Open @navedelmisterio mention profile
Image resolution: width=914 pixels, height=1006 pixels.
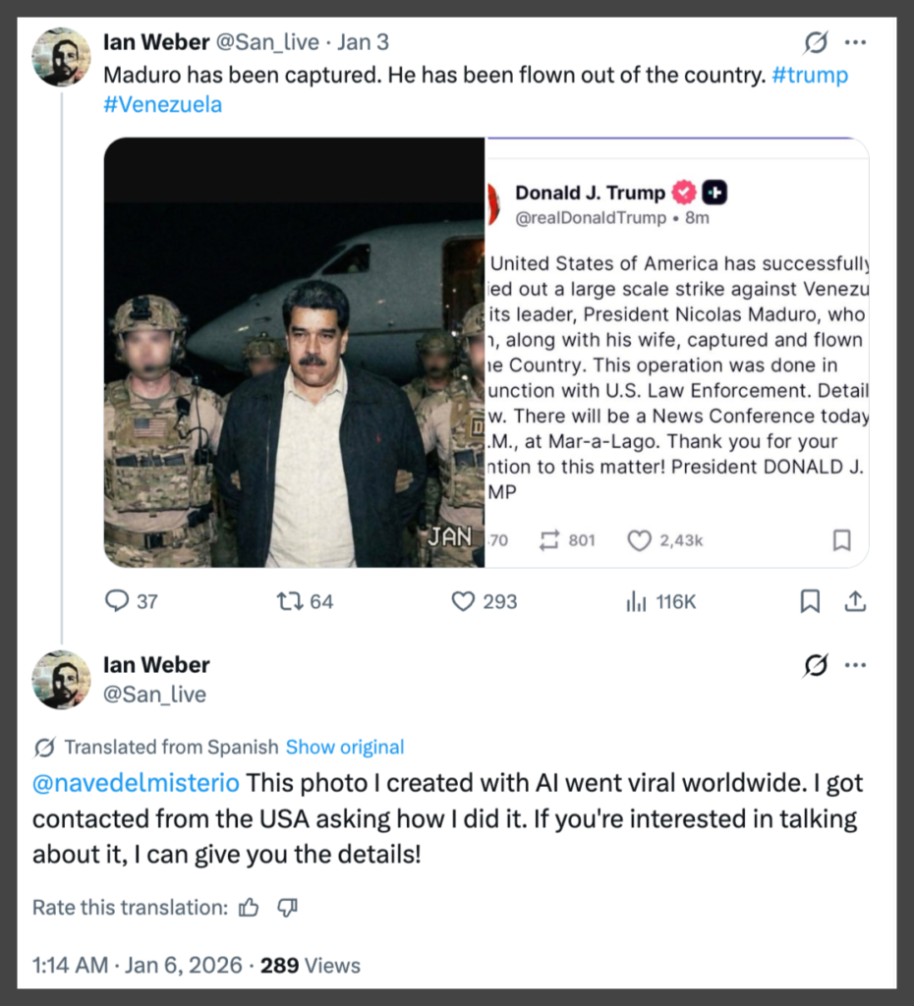[136, 783]
